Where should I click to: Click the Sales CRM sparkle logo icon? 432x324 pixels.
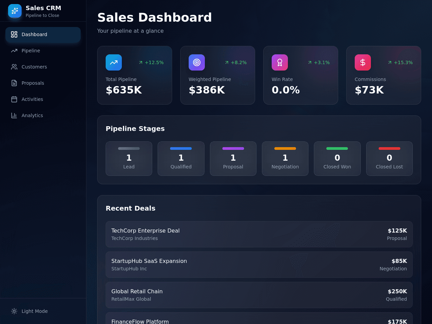[x=15, y=11]
